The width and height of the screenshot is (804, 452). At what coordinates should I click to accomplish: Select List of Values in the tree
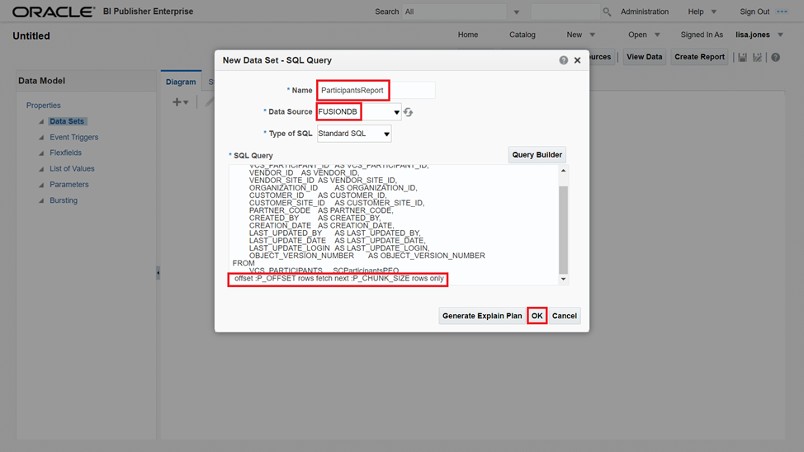72,168
